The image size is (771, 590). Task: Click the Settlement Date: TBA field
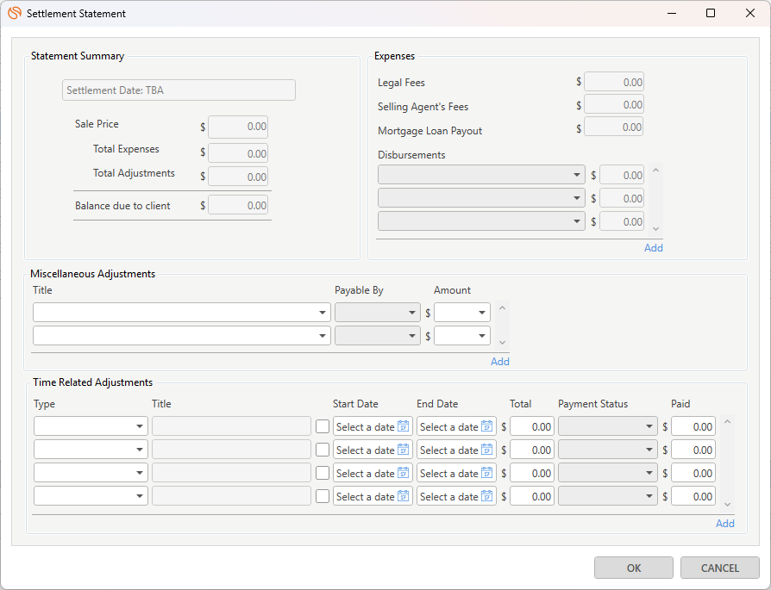coord(179,90)
